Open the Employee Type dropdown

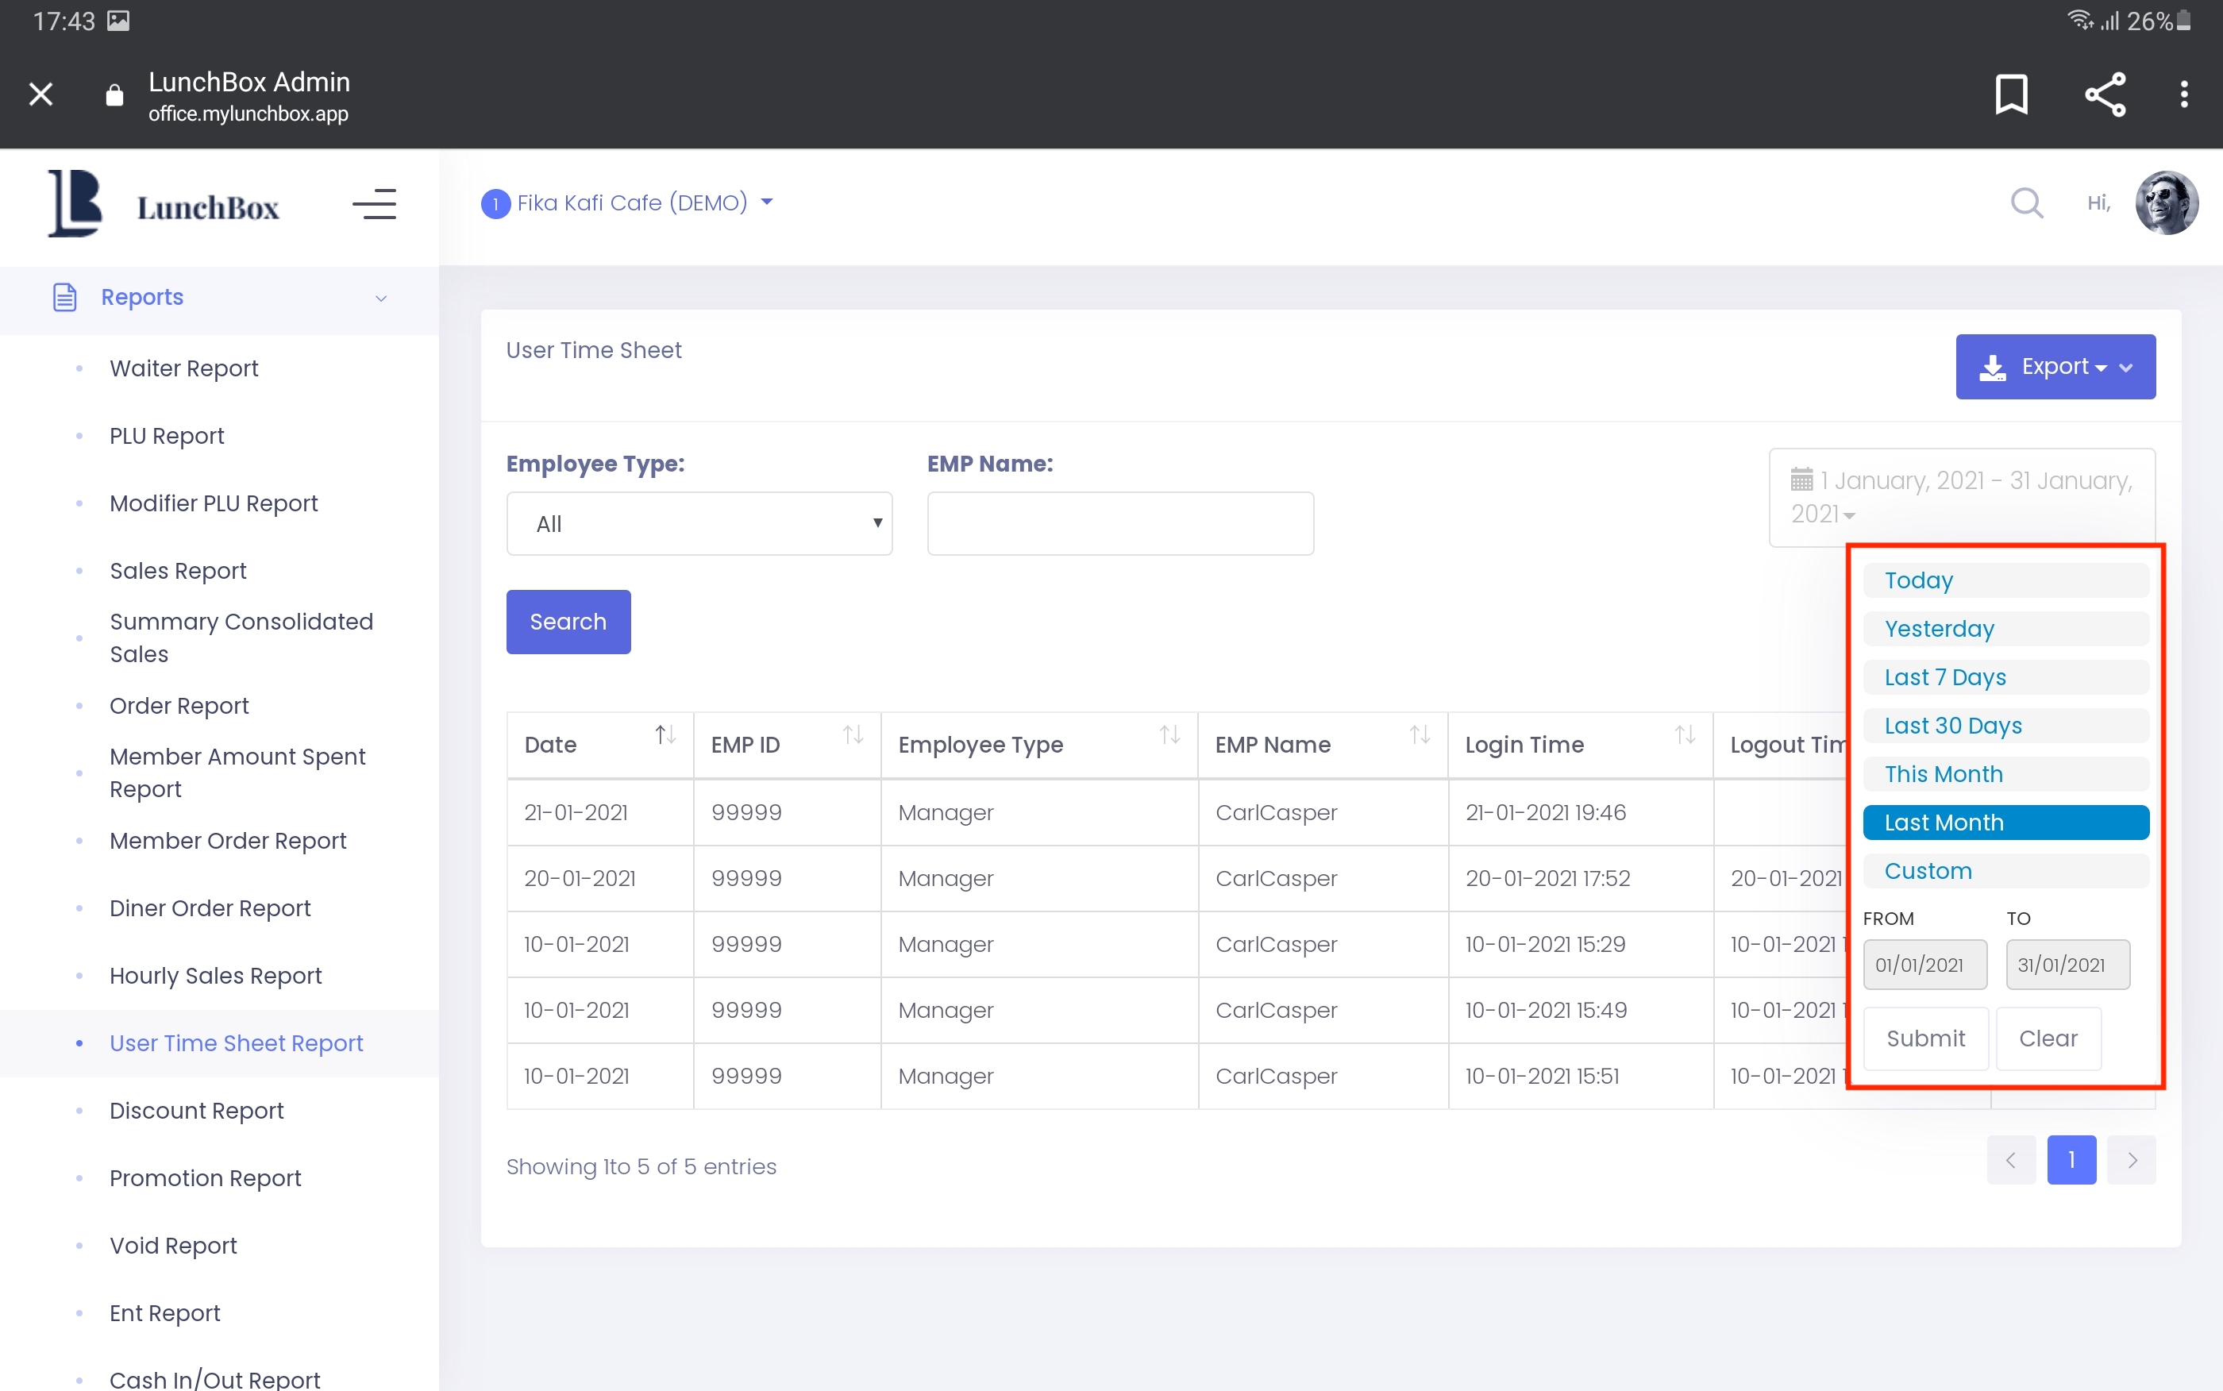[x=699, y=523]
